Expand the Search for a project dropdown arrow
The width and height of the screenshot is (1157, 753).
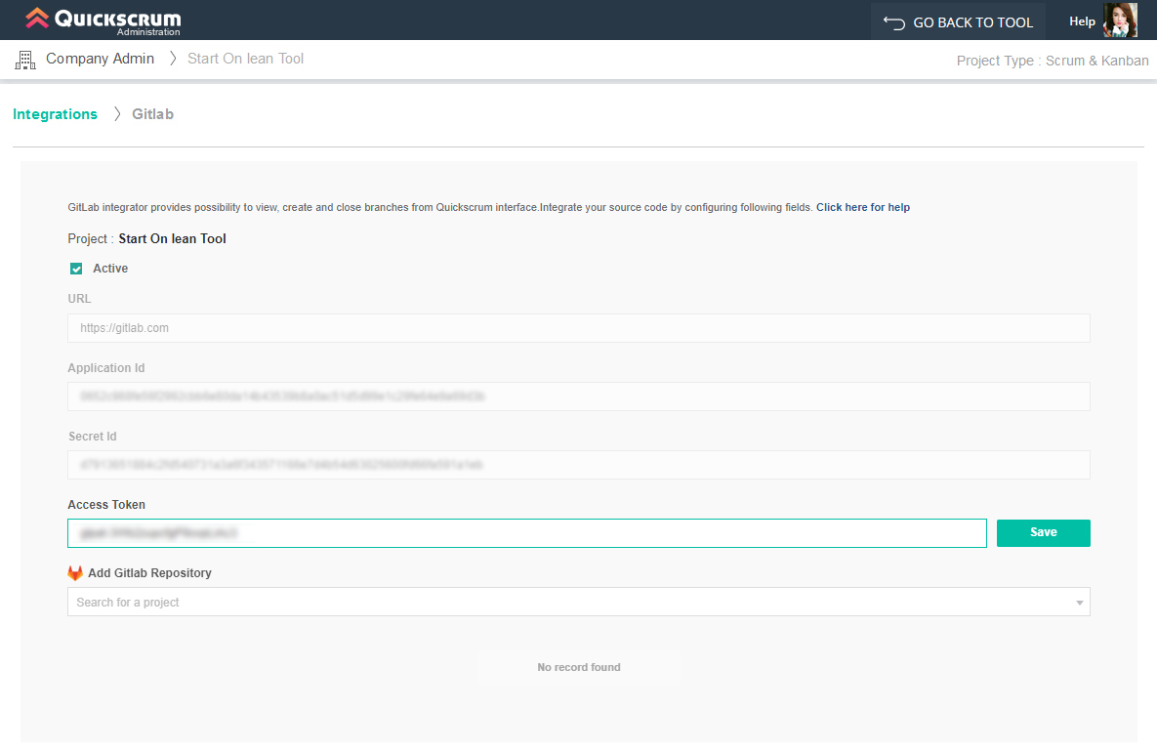[1079, 603]
